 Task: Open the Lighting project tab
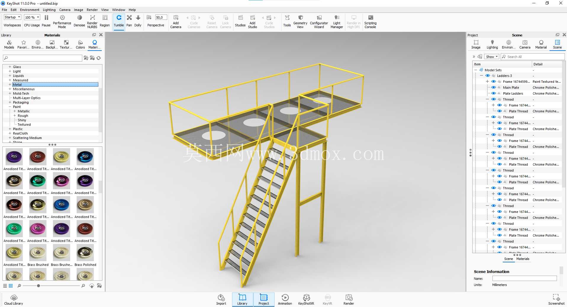[x=492, y=44]
